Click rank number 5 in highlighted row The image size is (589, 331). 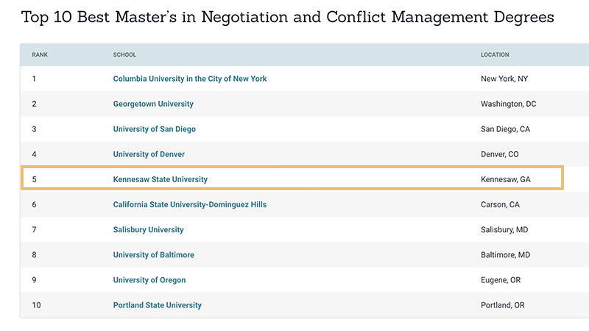[34, 179]
